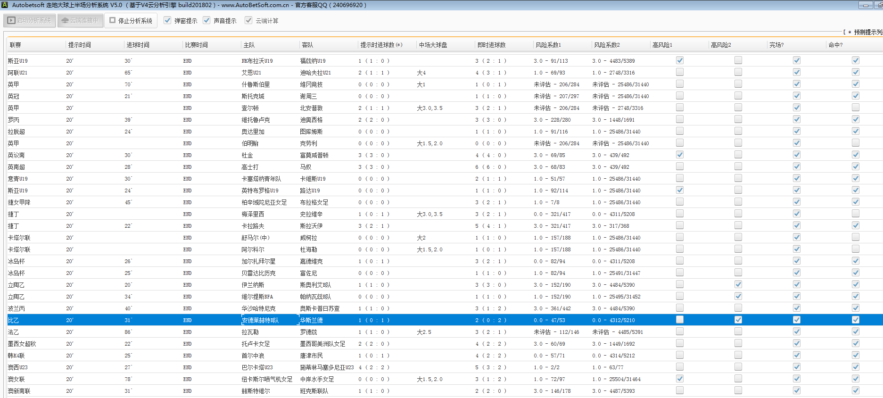Click the 中场大球盘 column header
This screenshot has width=883, height=398.
(433, 45)
